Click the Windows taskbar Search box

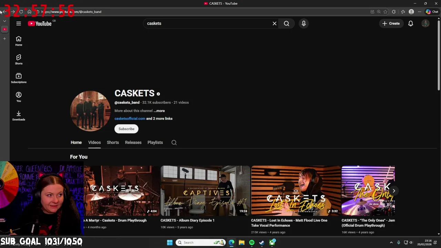point(201,242)
